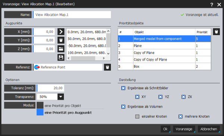Save eye points with floppy disk icon
This screenshot has width=224, height=136.
61,57
